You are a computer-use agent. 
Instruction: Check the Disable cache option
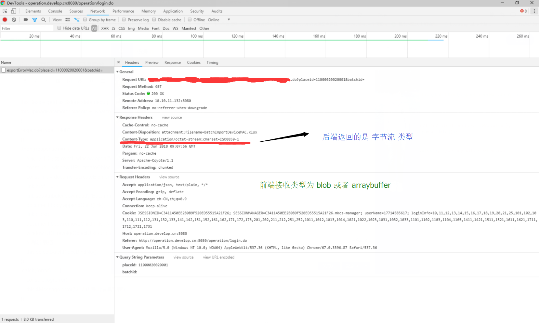[x=154, y=19]
